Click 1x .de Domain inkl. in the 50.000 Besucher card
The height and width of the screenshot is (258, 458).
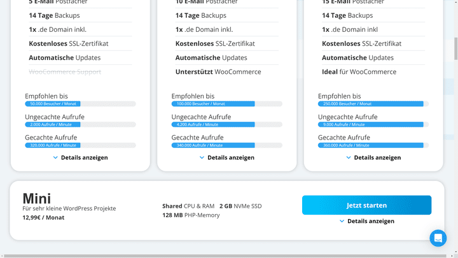click(57, 29)
